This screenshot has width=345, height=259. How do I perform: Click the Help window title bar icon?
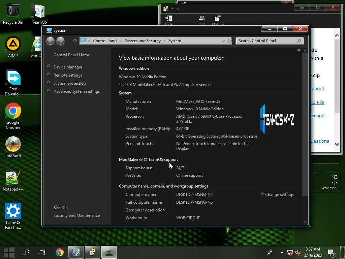166,8
